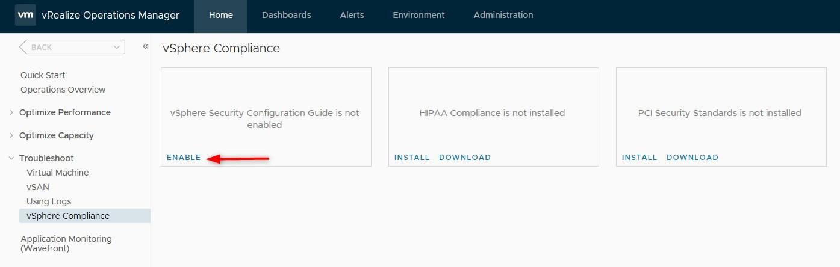Open the Administration tab

pyautogui.click(x=503, y=15)
